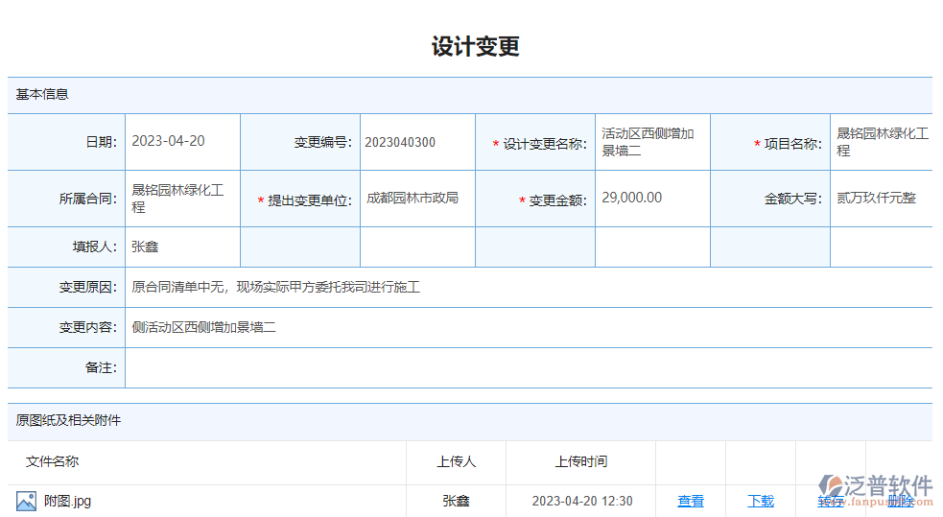
Task: Click the 金额大写 value 贰万玖仟元整
Action: point(876,198)
